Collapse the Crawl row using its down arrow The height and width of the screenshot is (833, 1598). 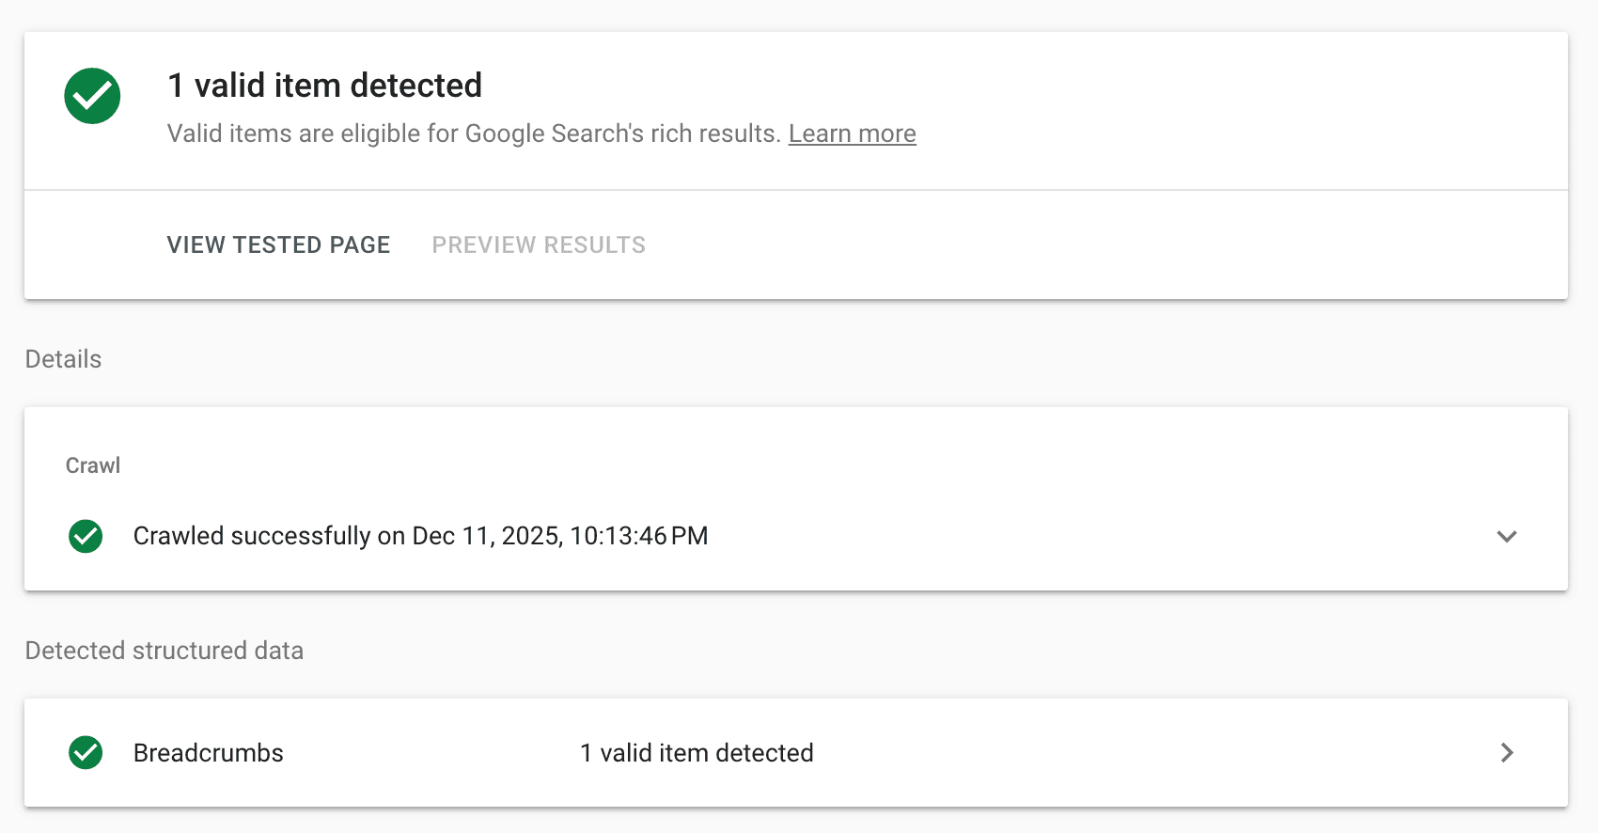tap(1507, 537)
